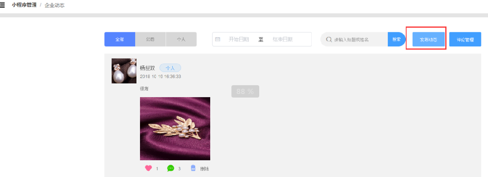Viewport: 488px width, 177px height.
Task: Pick the 开始日期 start date field
Action: [x=239, y=40]
